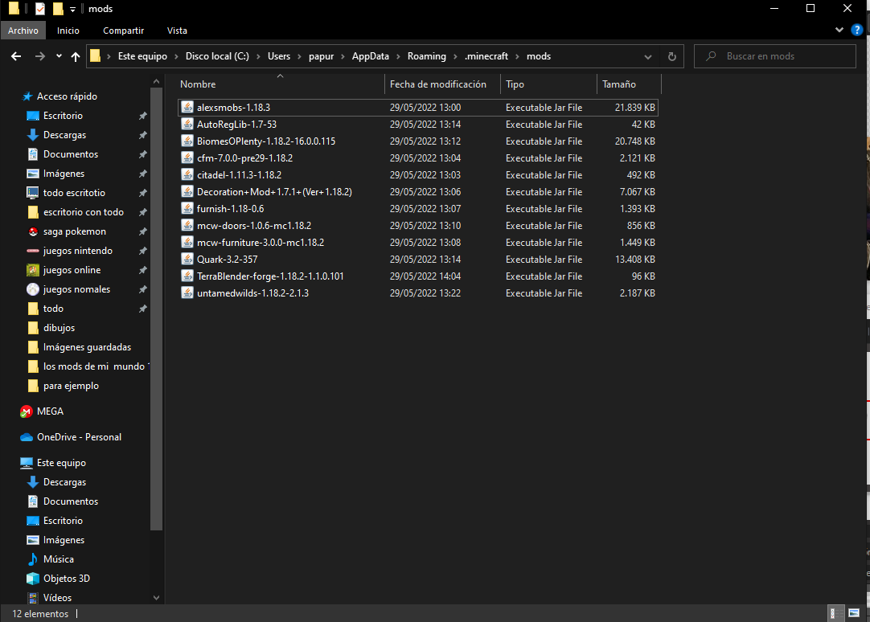Viewport: 870px width, 622px height.
Task: Open the Vista ribbon tab
Action: (x=177, y=31)
